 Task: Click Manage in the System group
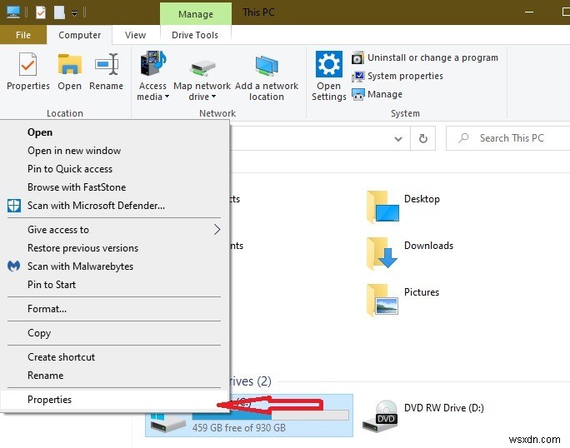click(x=377, y=94)
